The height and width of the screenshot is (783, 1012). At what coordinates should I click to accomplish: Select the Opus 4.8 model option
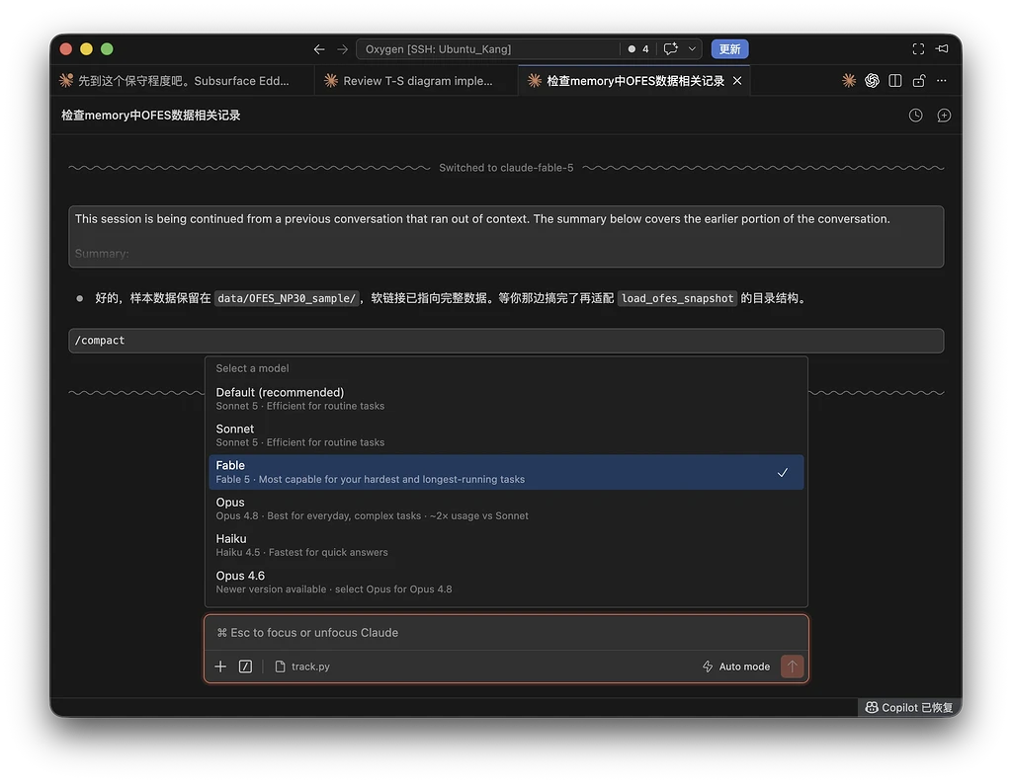pos(506,509)
